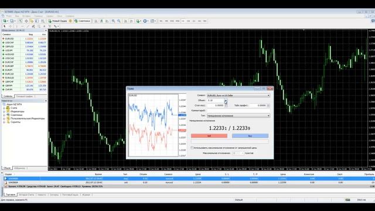Switch chart to line chart view
The height and width of the screenshot is (211, 375).
107,21
